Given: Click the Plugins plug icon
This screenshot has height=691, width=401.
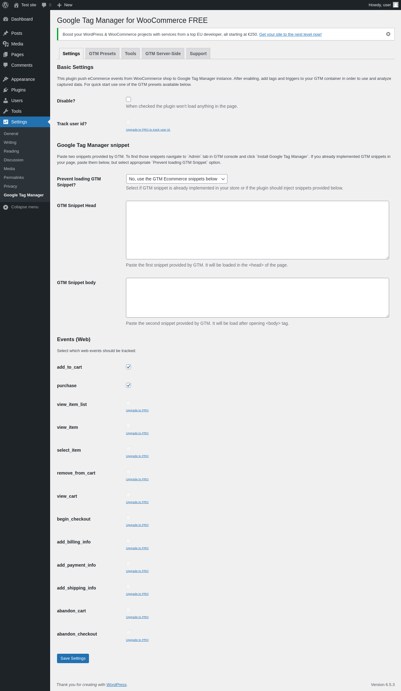Looking at the screenshot, I should 6,90.
